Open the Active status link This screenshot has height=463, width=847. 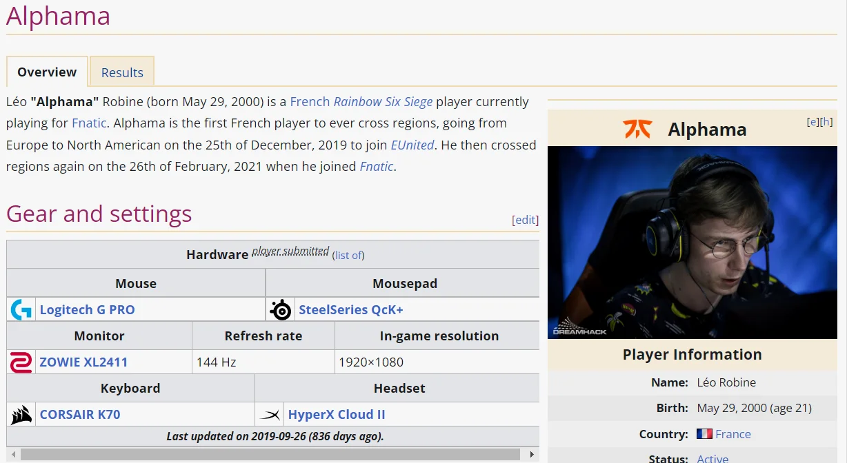tap(713, 458)
